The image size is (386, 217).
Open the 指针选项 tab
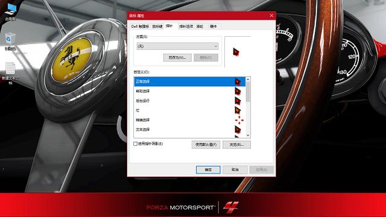(186, 27)
